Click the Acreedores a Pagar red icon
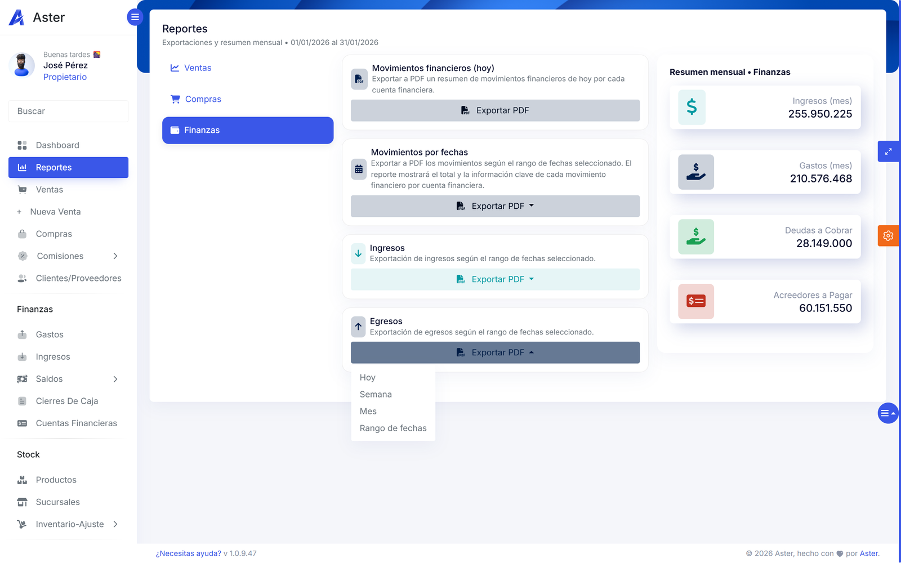The height and width of the screenshot is (563, 901). click(696, 301)
